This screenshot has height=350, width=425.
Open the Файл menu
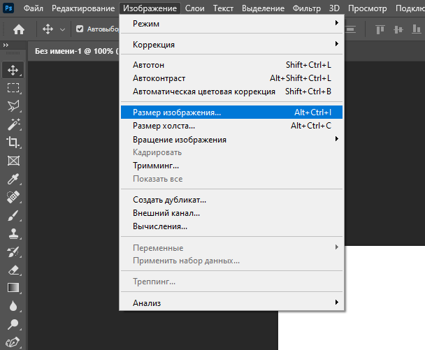point(34,8)
